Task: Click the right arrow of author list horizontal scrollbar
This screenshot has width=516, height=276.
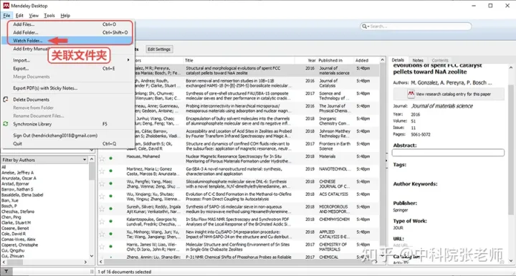Action: pos(85,262)
